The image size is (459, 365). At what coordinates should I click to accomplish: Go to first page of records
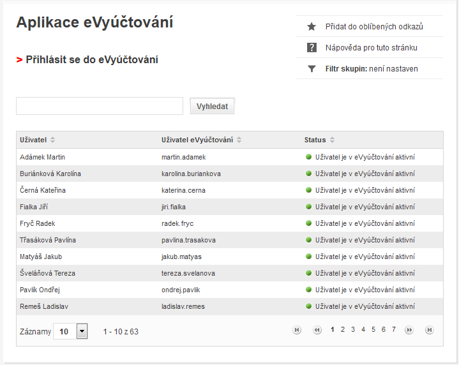coord(297,330)
